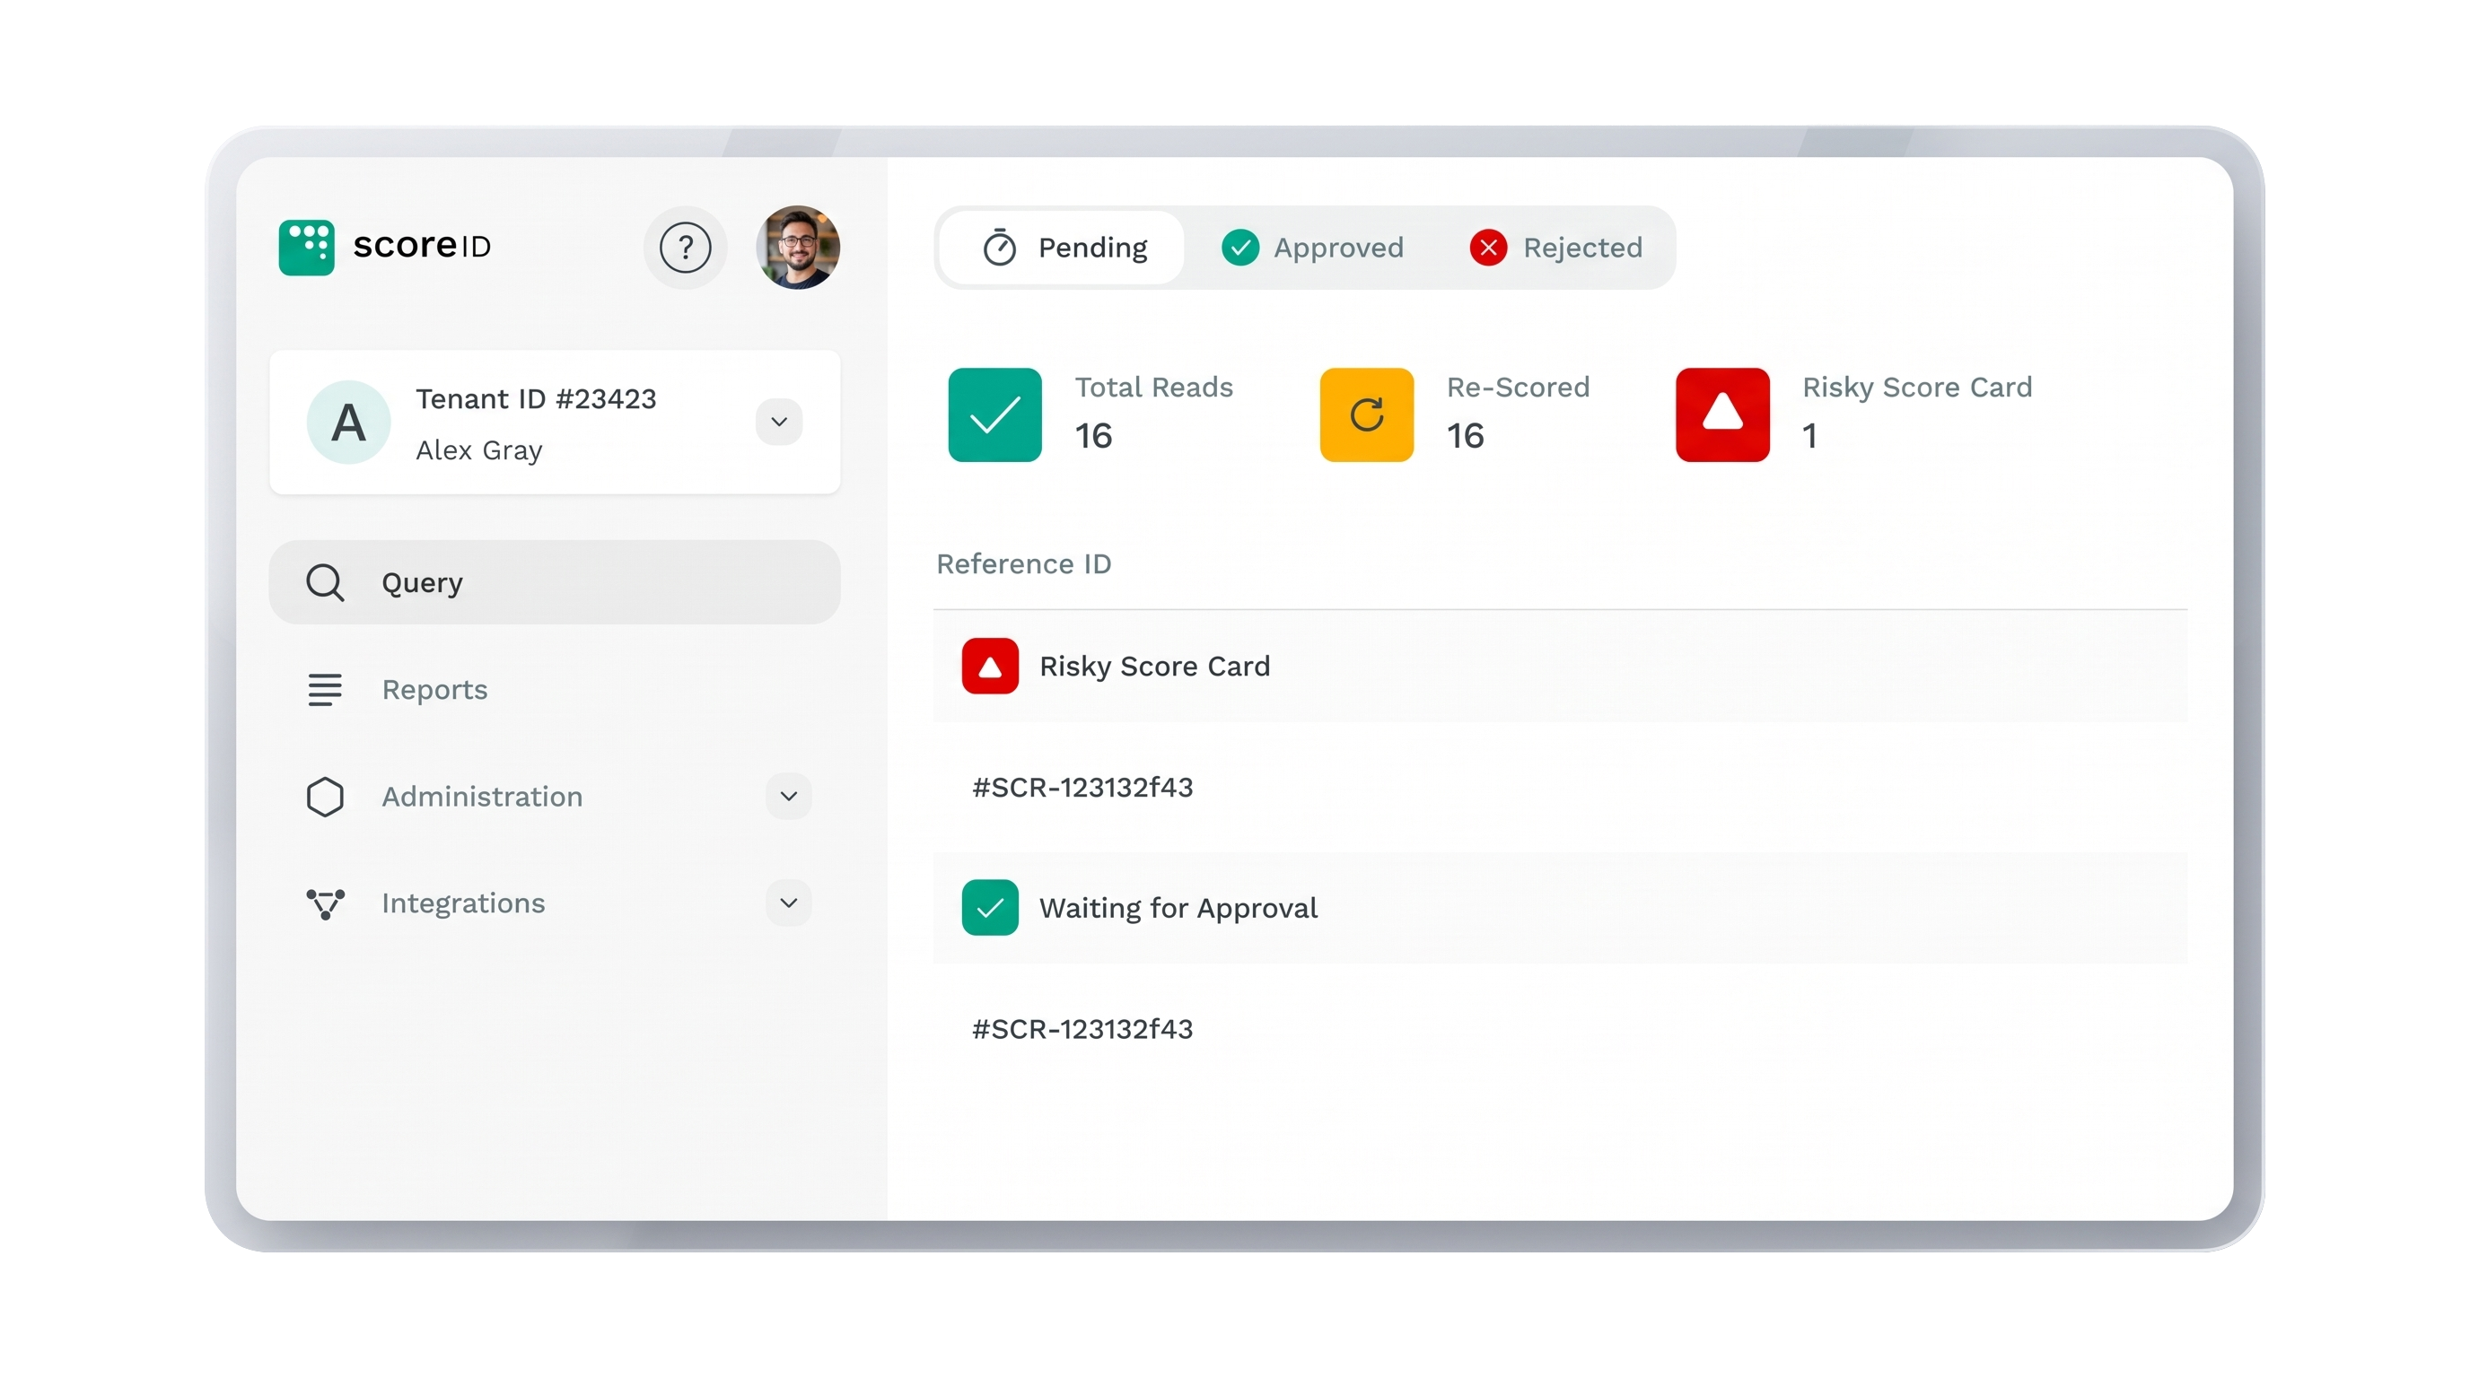Click the yellow Re-Scored refresh tile

1366,415
